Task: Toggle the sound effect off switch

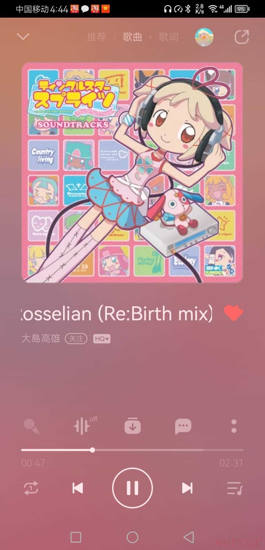Action: [85, 426]
